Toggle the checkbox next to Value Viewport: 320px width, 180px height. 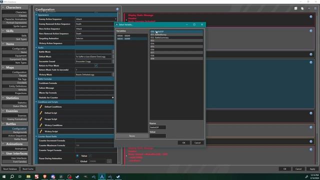click(90, 155)
